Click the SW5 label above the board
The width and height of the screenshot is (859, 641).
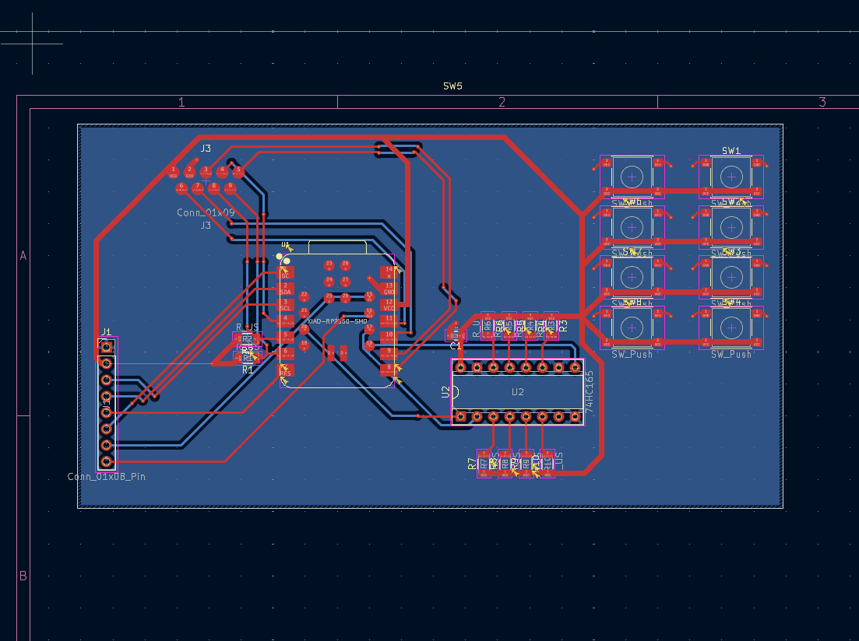coord(452,86)
